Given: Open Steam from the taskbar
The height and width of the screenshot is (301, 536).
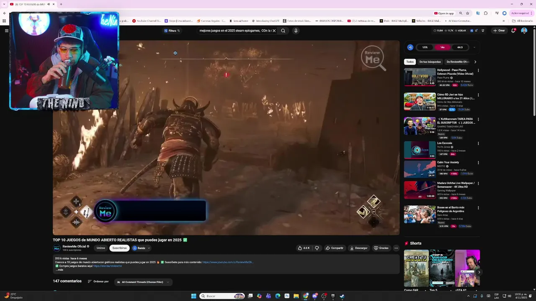Looking at the screenshot, I should pyautogui.click(x=342, y=296).
